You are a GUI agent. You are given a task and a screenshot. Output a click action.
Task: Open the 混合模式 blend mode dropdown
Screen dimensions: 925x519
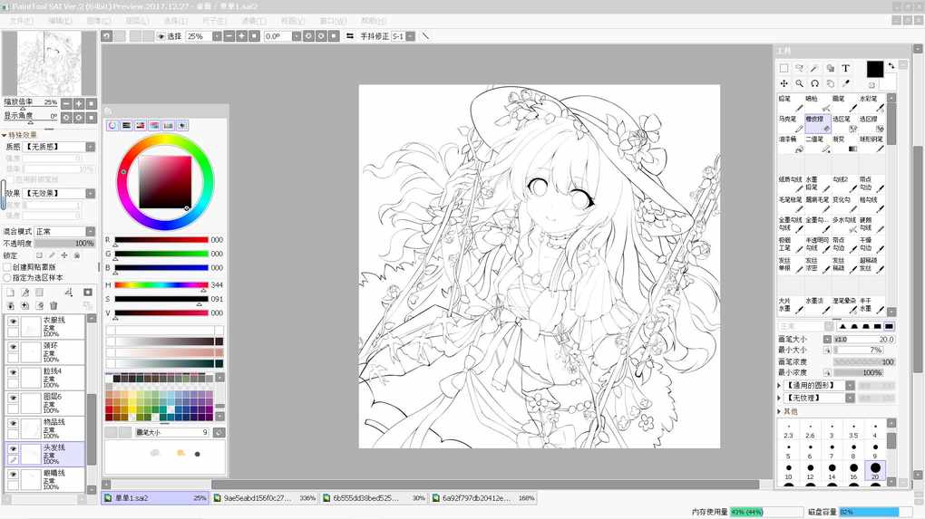click(x=91, y=232)
